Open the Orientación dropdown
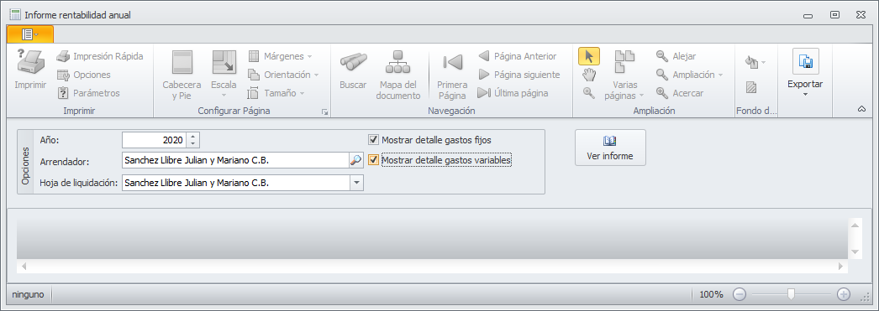Viewport: 879px width, 311px height. (284, 75)
